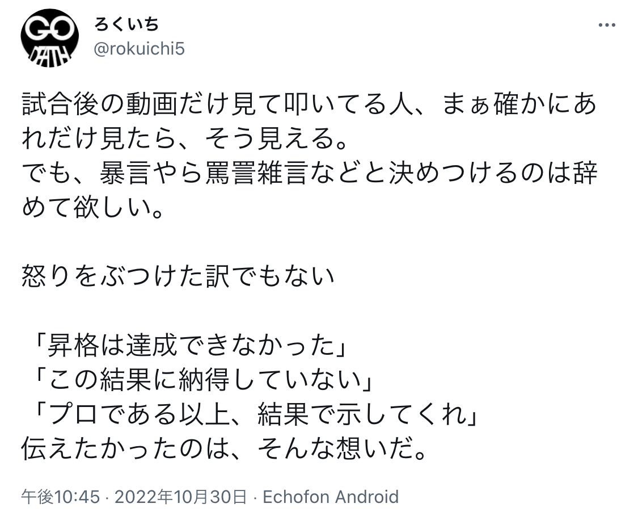
Task: Select the word 罵詈雑言 in tweet
Action: (256, 174)
